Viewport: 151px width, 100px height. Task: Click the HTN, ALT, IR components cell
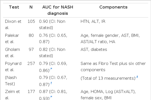click(x=93, y=21)
